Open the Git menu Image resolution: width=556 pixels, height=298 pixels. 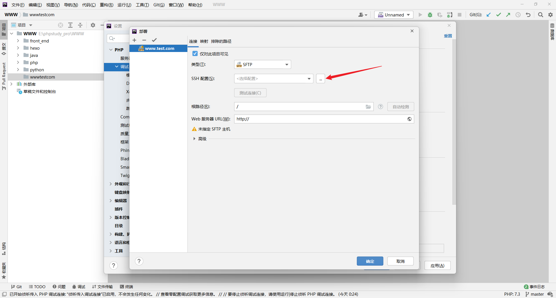point(159,5)
